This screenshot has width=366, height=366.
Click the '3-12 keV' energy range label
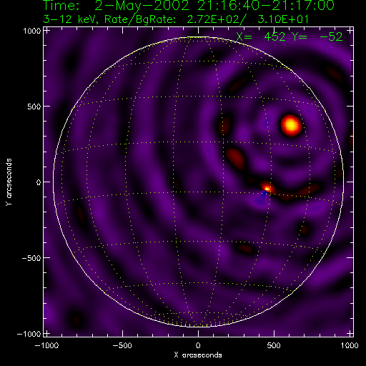coord(69,19)
